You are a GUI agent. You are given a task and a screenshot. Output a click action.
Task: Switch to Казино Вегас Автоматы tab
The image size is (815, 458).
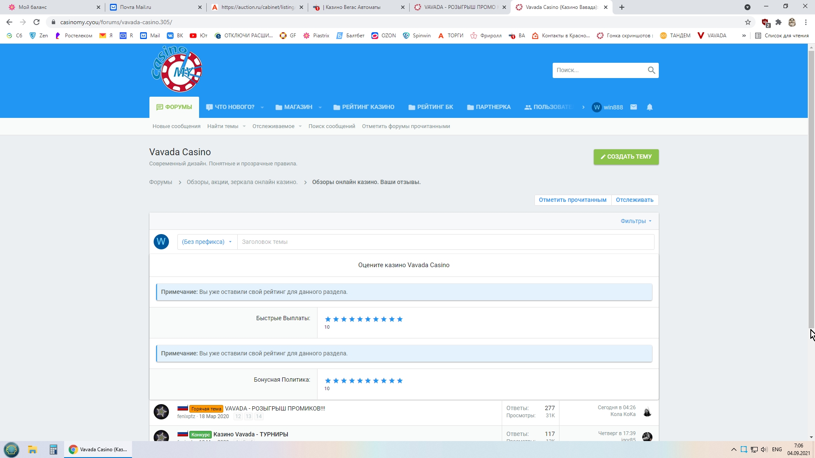click(x=359, y=7)
